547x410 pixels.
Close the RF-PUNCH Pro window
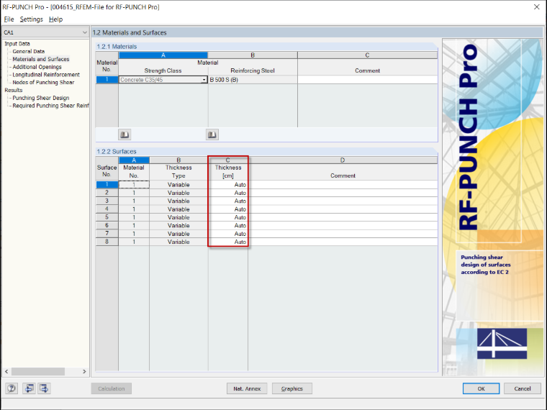click(x=536, y=7)
